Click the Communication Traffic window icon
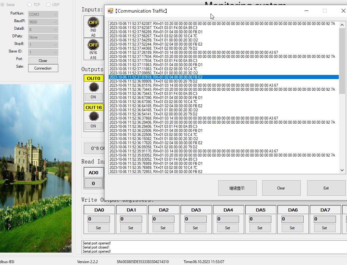Screen dimensions: 347x265 tap(110, 11)
